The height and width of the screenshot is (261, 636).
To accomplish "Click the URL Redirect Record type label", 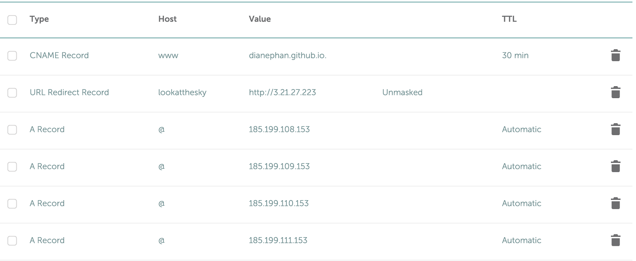I will pos(69,92).
